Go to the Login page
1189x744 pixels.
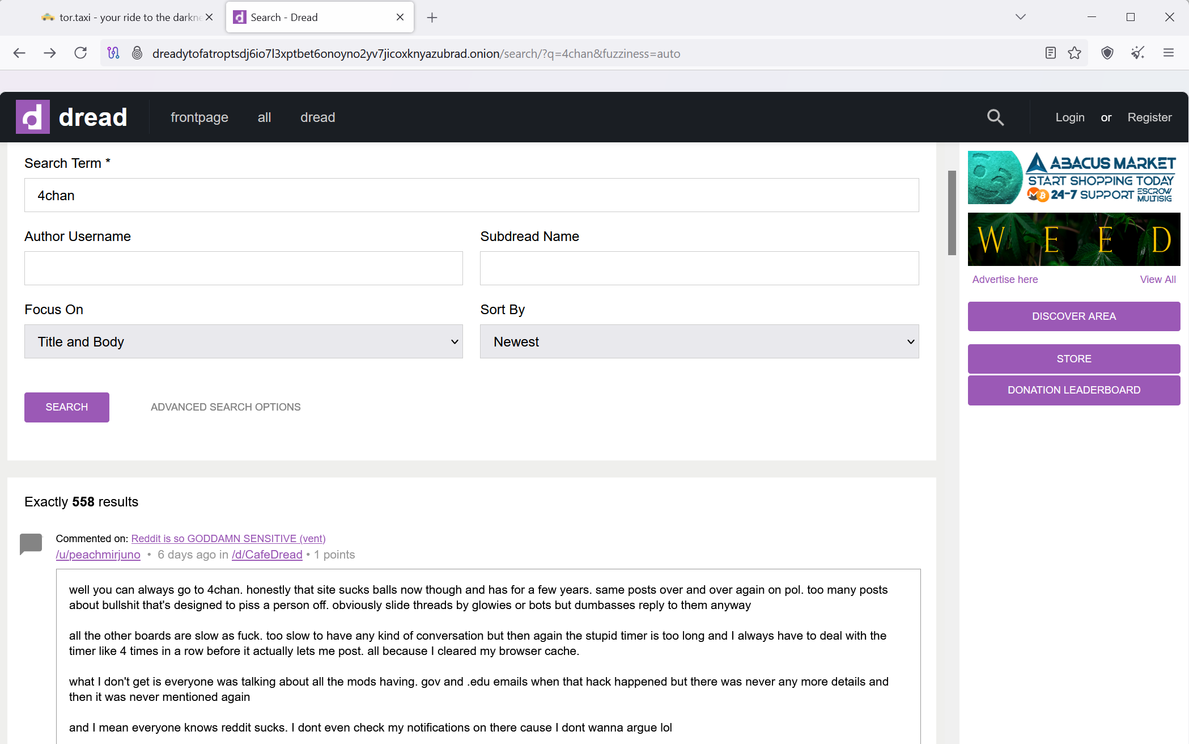[1070, 117]
